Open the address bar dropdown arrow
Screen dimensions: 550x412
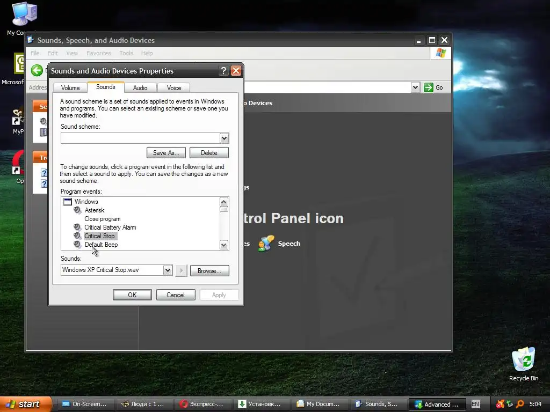pyautogui.click(x=415, y=87)
